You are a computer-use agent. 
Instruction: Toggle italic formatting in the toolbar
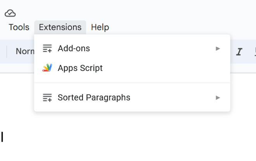(x=239, y=52)
